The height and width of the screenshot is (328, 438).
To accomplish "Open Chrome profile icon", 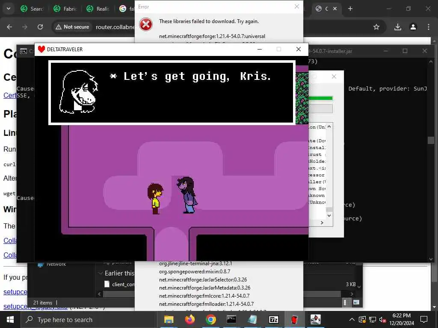I will (x=413, y=27).
